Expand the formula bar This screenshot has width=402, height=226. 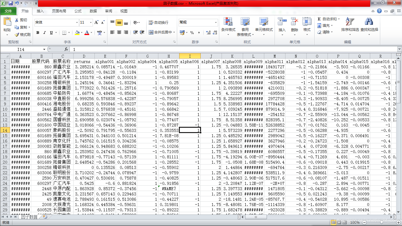399,49
